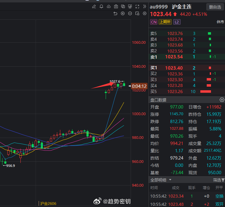Click the 沪金主连 contract name
Image resolution: width=225 pixels, height=207 pixels.
182,7
